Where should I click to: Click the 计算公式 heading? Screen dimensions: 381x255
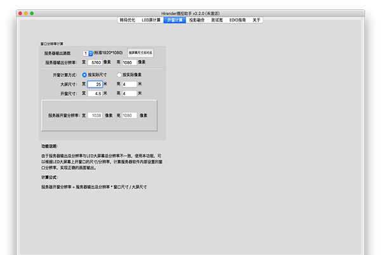tap(50, 178)
